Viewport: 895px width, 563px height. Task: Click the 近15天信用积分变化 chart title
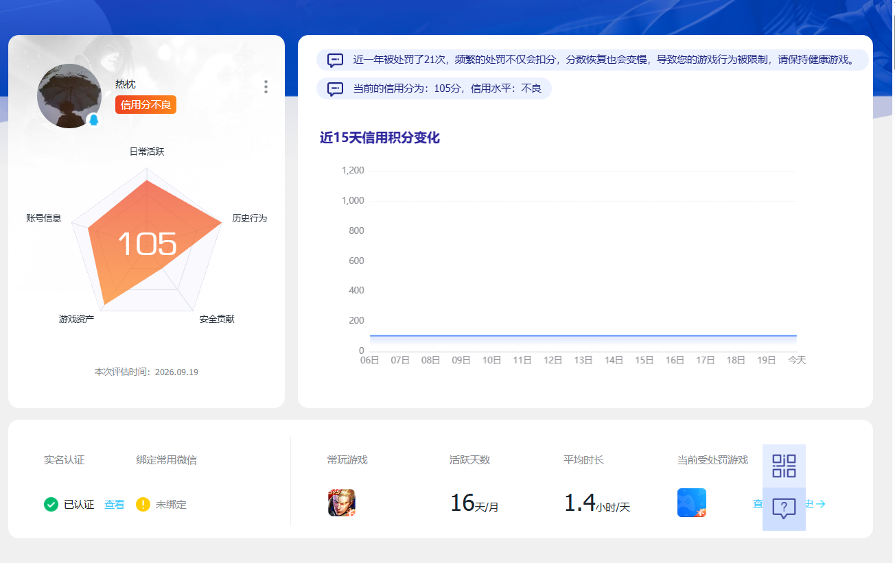380,138
